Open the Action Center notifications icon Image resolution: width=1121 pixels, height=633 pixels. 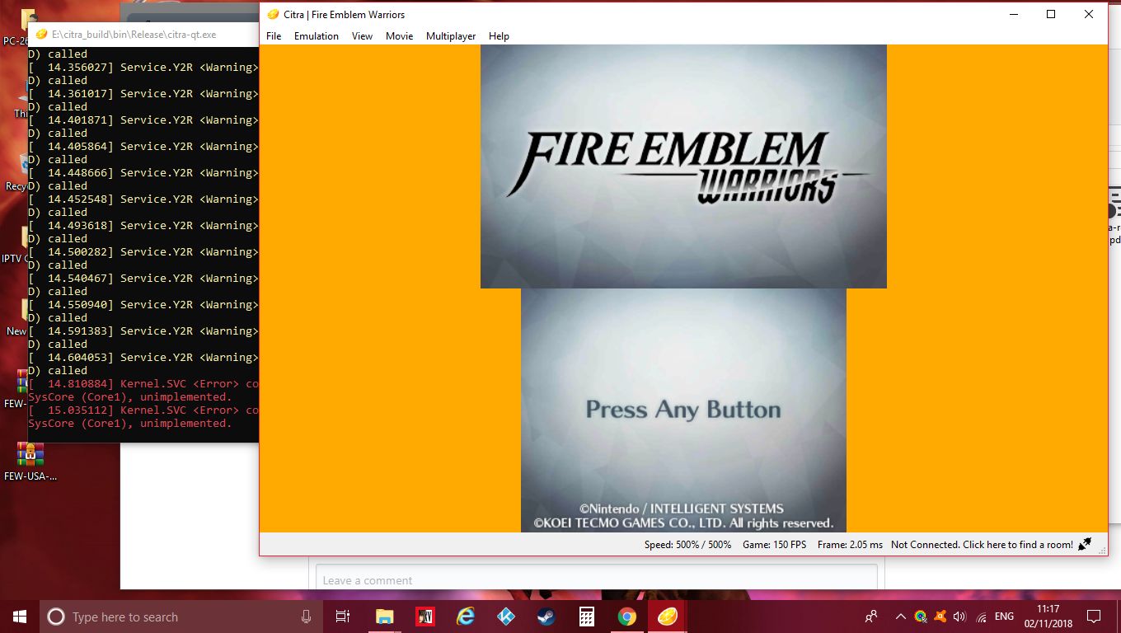pyautogui.click(x=1094, y=617)
